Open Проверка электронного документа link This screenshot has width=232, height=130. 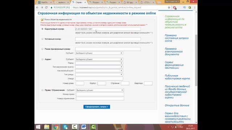pyautogui.click(x=174, y=52)
